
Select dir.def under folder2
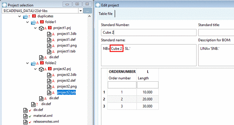pyautogui.click(x=54, y=98)
